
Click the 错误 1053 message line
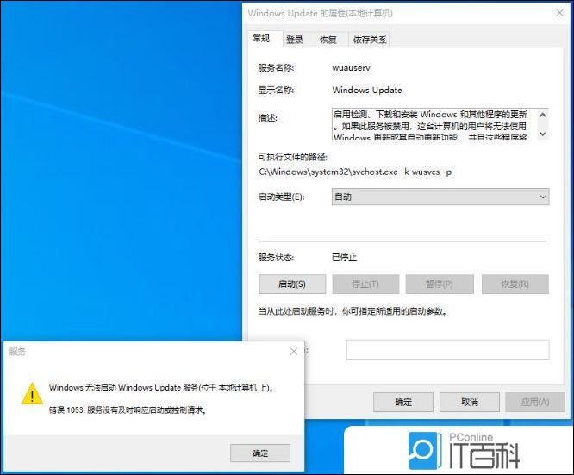(128, 410)
